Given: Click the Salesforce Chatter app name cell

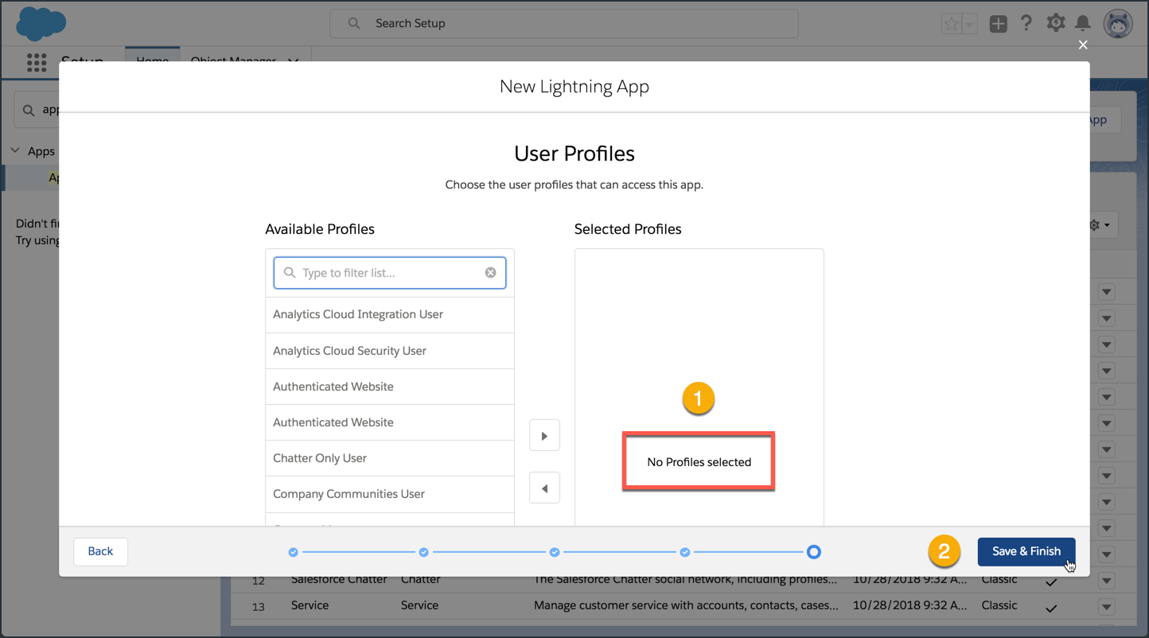Looking at the screenshot, I should point(340,580).
